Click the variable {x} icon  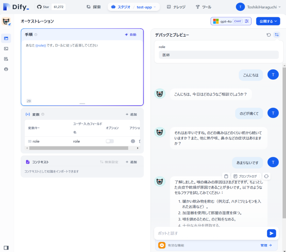click(x=28, y=114)
